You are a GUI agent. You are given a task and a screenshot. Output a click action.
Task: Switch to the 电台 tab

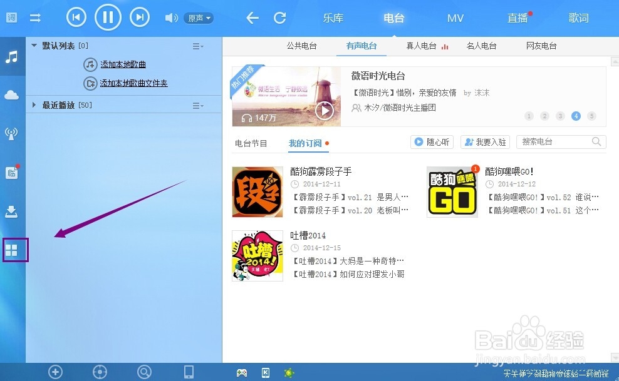[x=393, y=18]
